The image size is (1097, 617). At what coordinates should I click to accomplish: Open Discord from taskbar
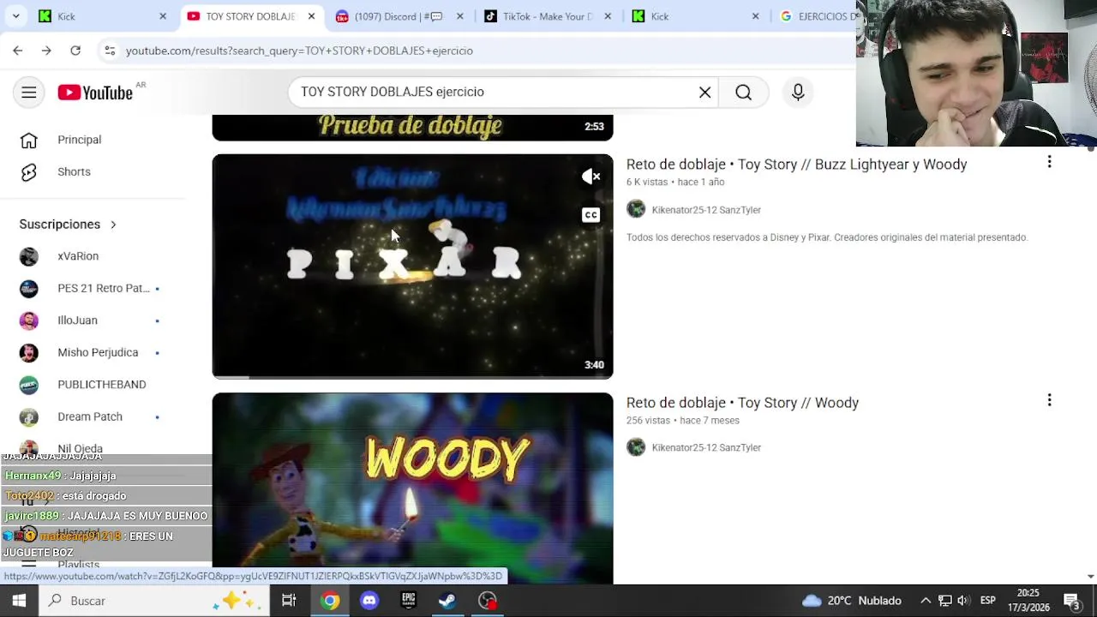(369, 601)
